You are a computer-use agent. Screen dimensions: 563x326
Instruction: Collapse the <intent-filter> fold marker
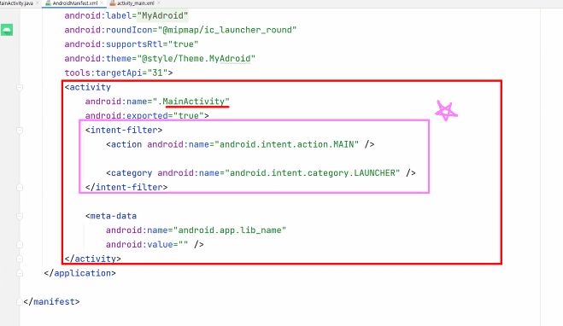[20, 131]
